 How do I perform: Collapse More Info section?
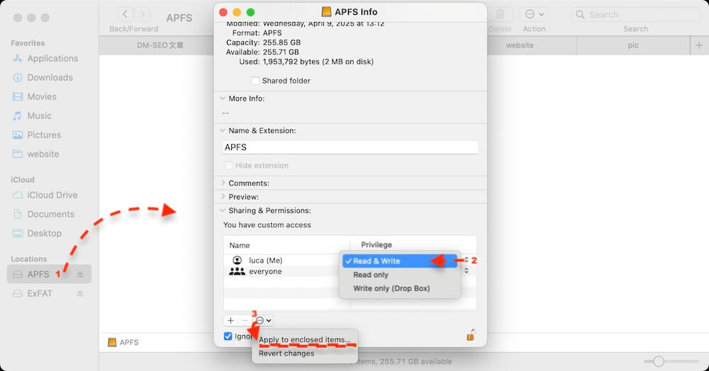click(223, 98)
